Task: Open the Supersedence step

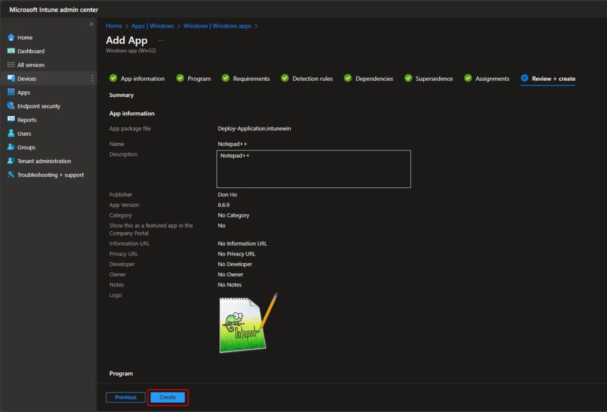Action: (x=429, y=79)
